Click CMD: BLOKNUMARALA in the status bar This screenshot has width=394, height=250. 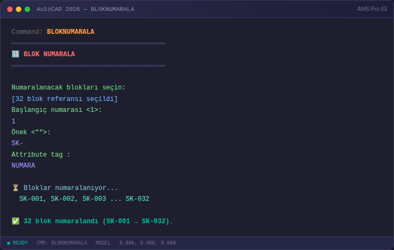62,243
